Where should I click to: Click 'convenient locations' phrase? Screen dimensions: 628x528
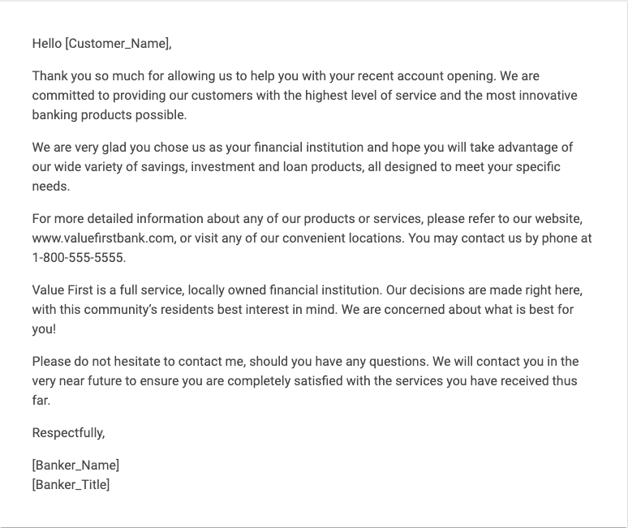(x=343, y=238)
